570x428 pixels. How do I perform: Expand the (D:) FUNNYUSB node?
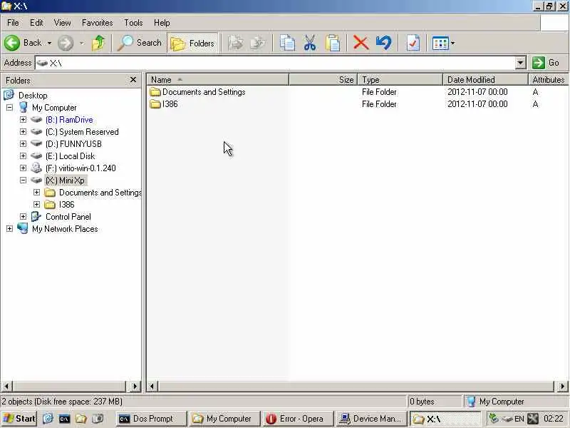click(x=23, y=144)
